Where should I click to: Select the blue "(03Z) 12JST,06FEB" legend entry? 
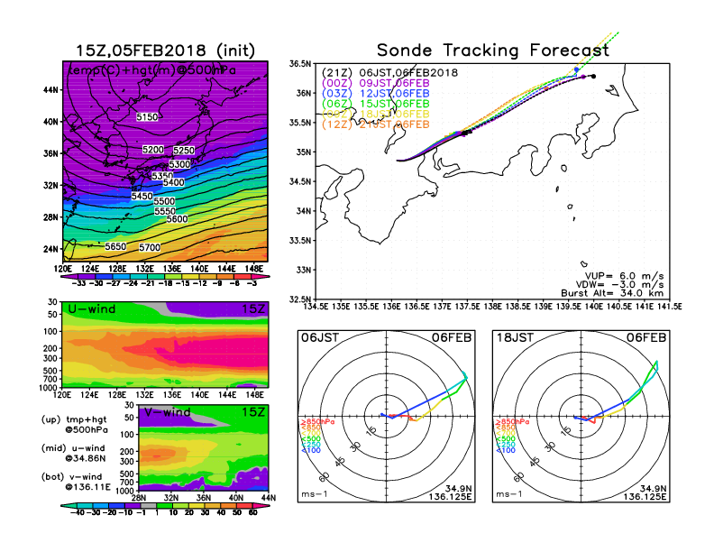point(376,94)
